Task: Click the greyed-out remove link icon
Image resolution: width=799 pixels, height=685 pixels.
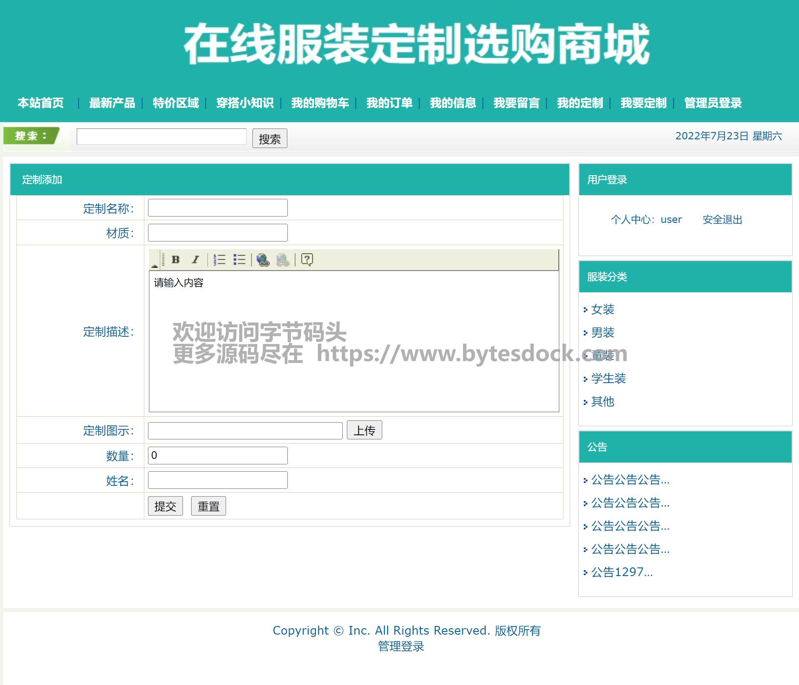Action: pos(282,260)
